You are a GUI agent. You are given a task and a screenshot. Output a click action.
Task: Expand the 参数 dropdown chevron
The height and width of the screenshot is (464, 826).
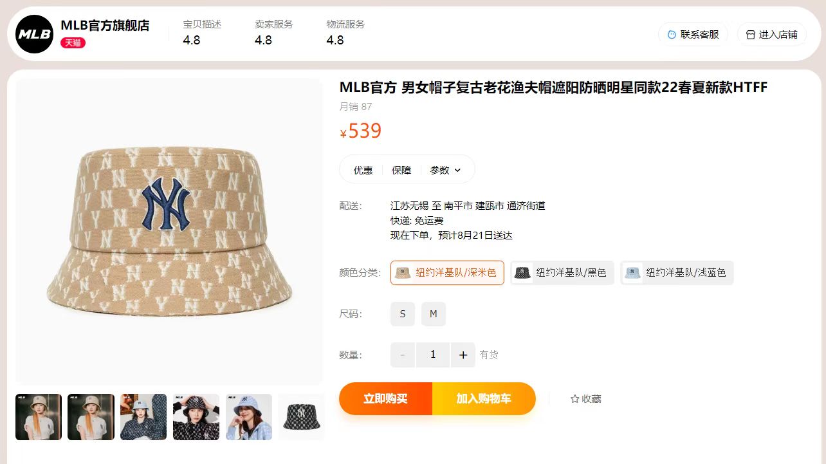pos(457,171)
